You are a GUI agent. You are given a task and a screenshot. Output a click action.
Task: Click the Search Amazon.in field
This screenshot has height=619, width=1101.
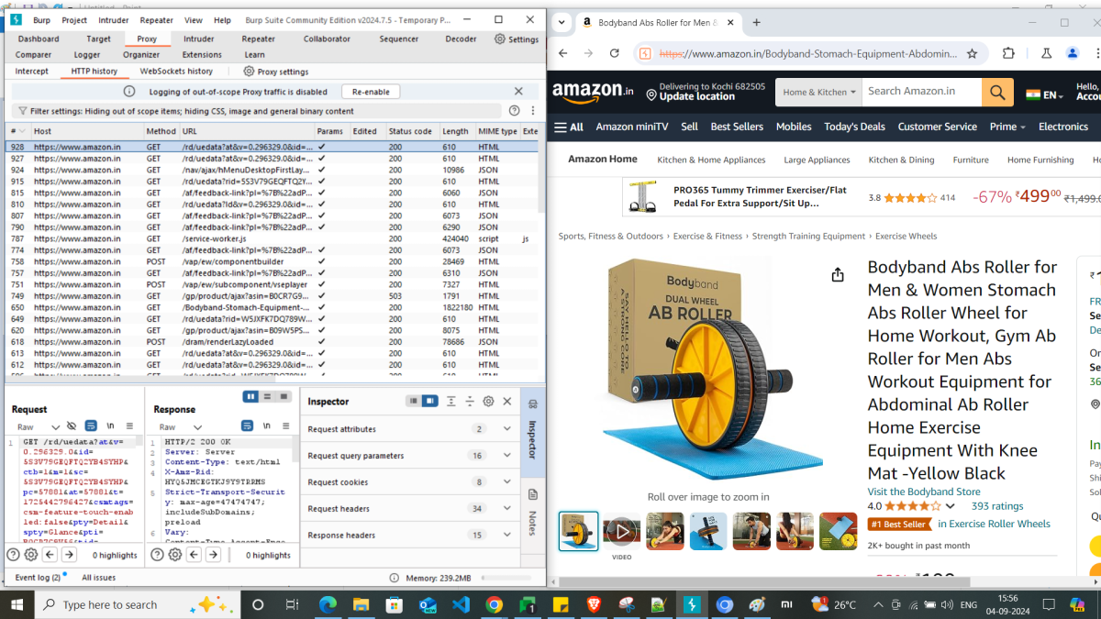(922, 92)
